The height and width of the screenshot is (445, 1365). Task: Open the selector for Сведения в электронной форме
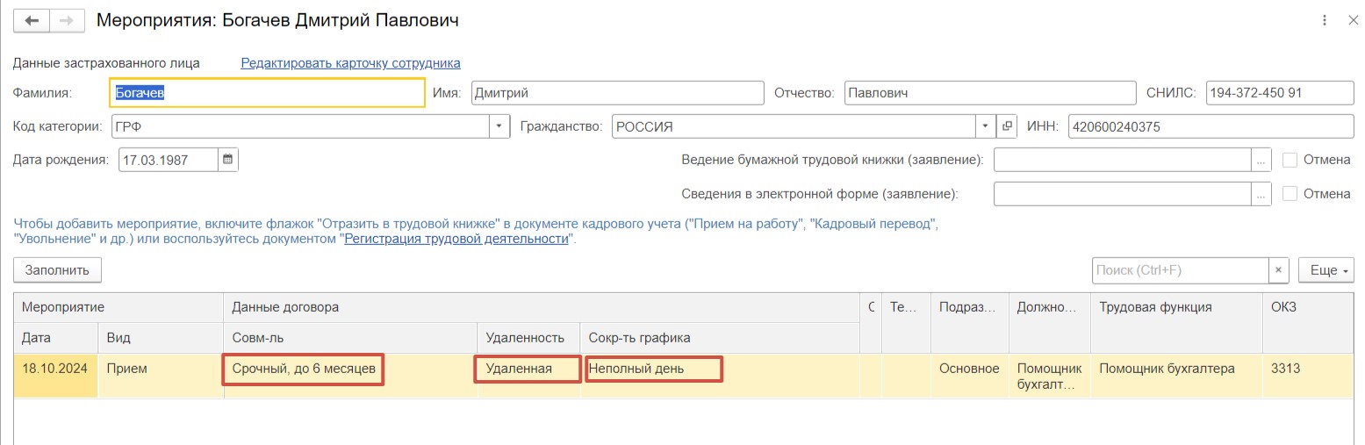pos(1261,193)
